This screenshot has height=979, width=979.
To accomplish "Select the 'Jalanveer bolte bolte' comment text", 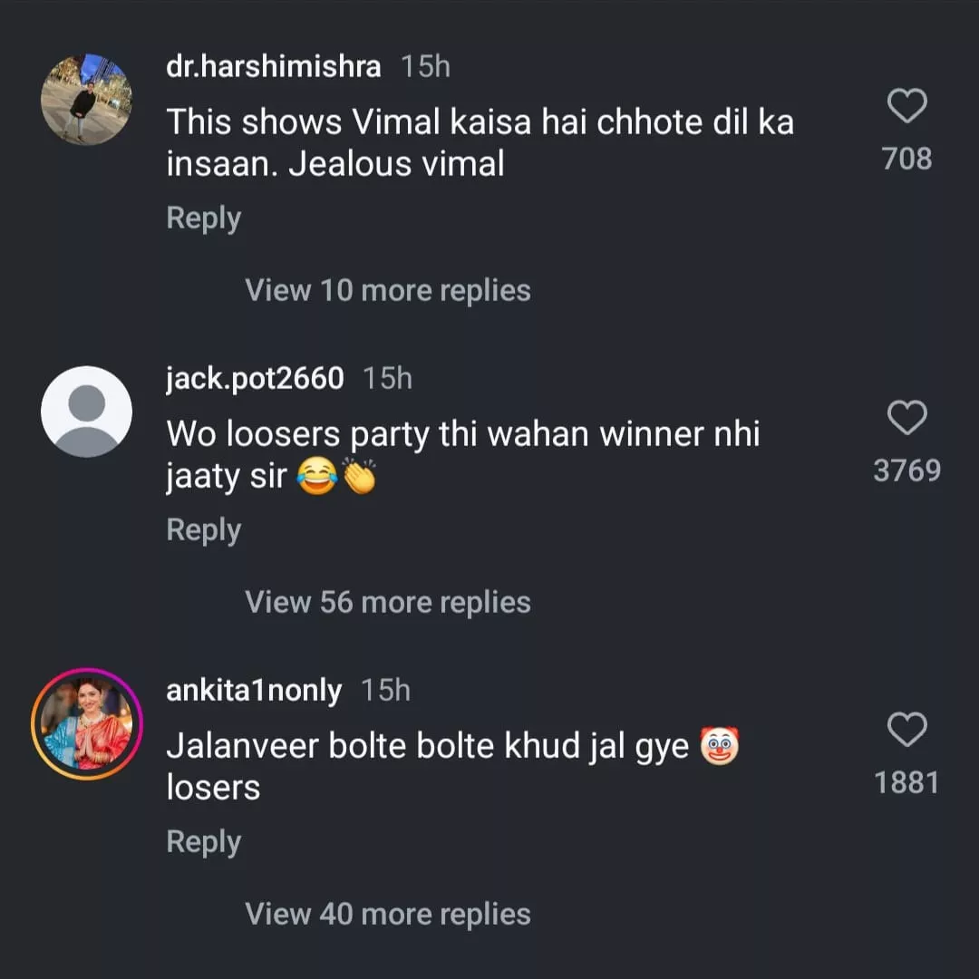I will (x=452, y=766).
